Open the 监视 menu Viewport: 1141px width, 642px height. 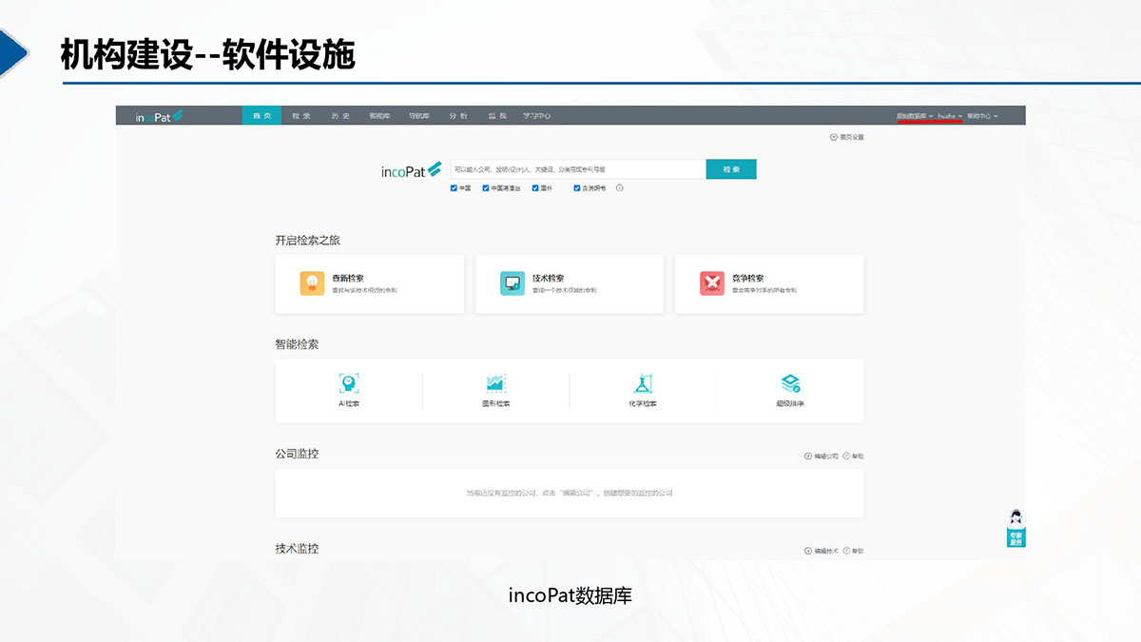[497, 116]
